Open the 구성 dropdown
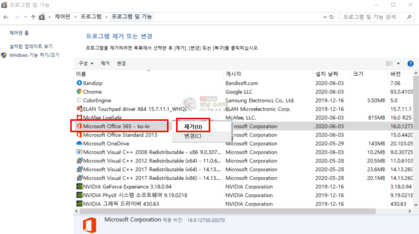 coord(86,63)
